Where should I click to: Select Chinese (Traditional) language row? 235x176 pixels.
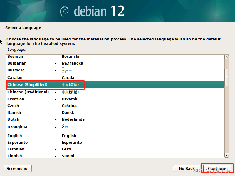pos(115,92)
